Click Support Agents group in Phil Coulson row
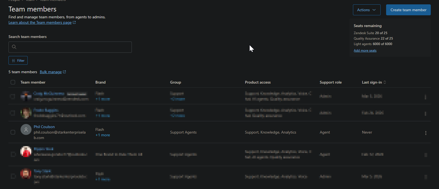The height and width of the screenshot is (189, 439). [183, 132]
